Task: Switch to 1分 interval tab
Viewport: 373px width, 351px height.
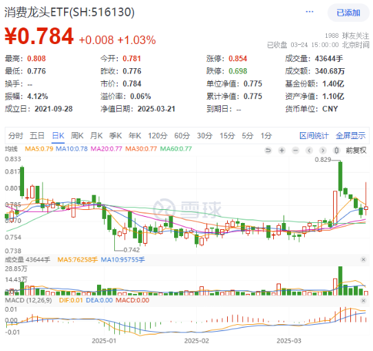Action: click(x=266, y=136)
